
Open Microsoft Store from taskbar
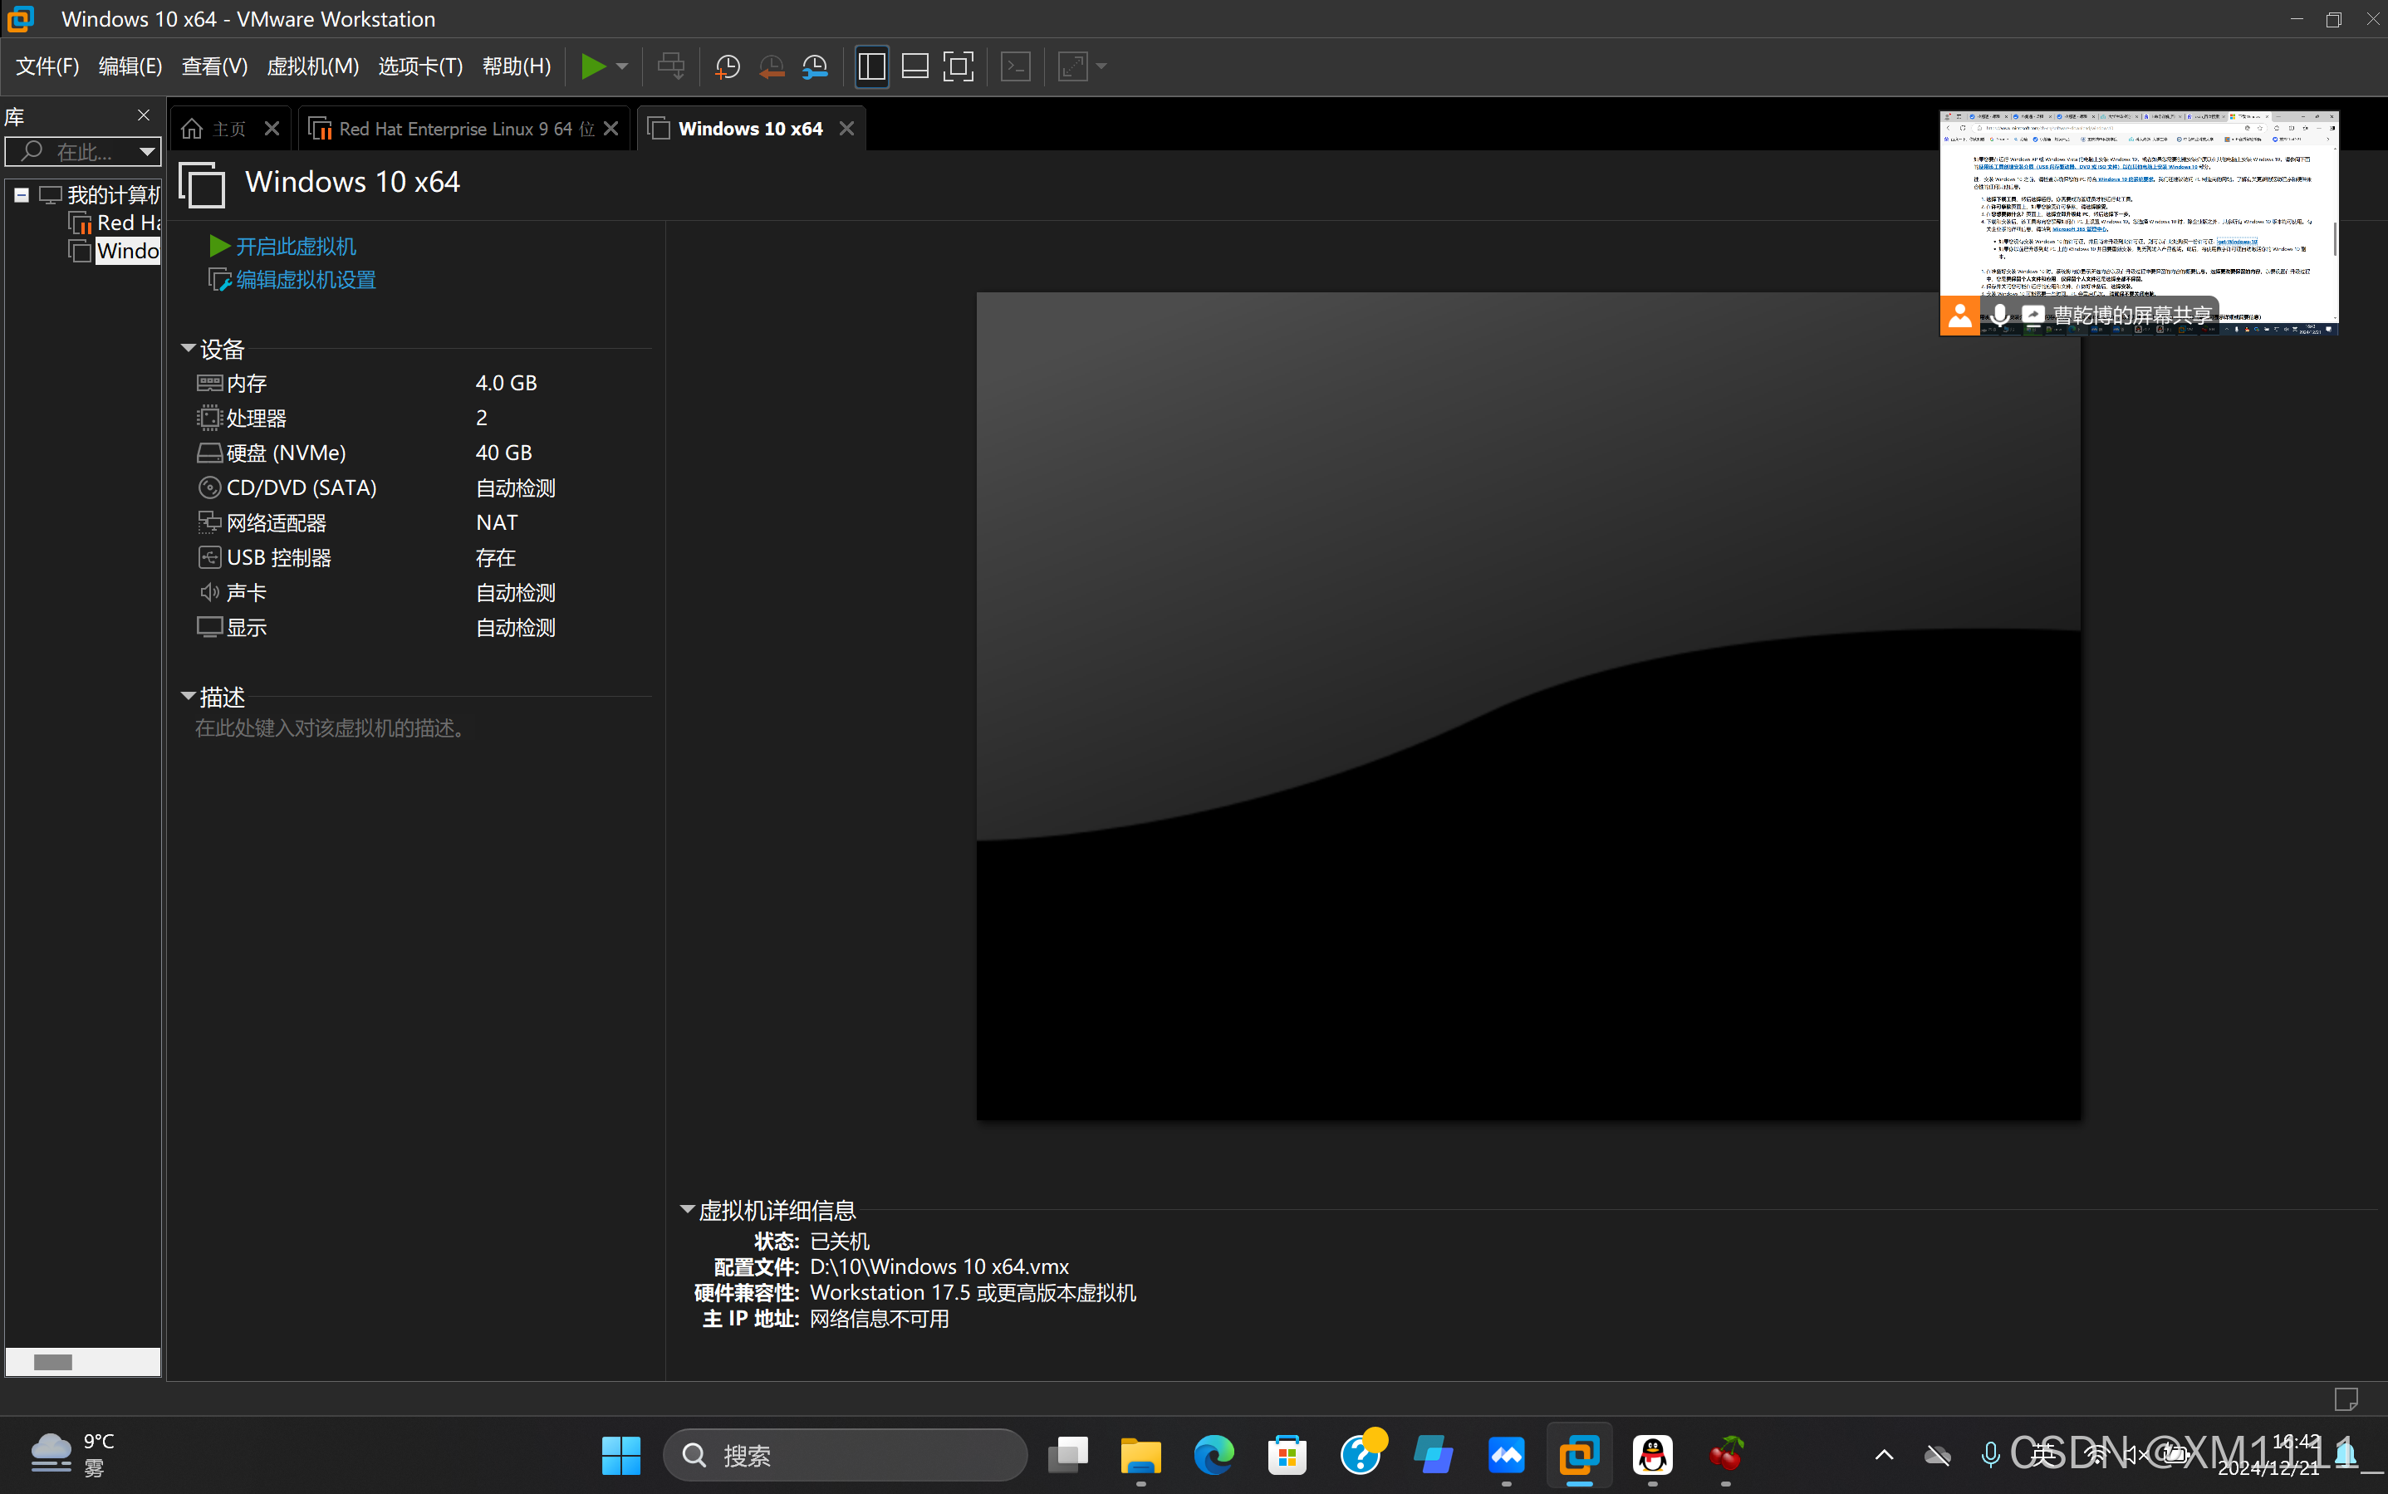point(1287,1456)
